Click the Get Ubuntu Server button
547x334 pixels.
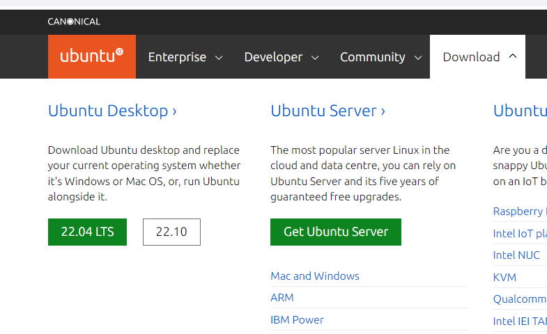click(x=336, y=232)
